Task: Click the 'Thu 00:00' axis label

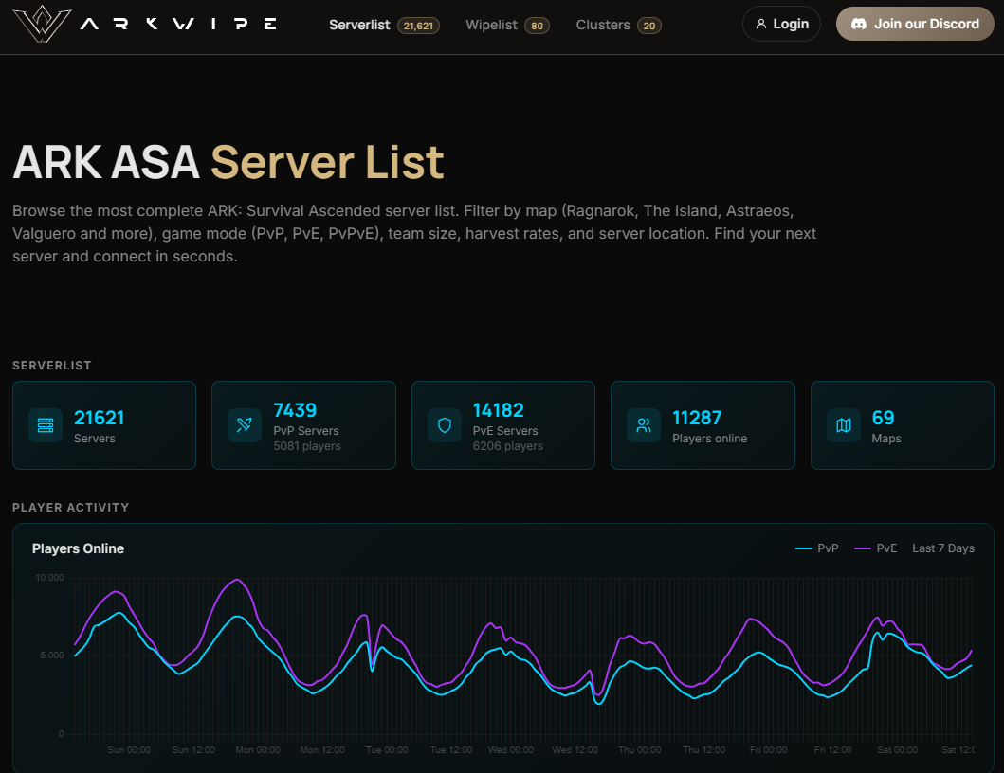Action: [x=640, y=750]
